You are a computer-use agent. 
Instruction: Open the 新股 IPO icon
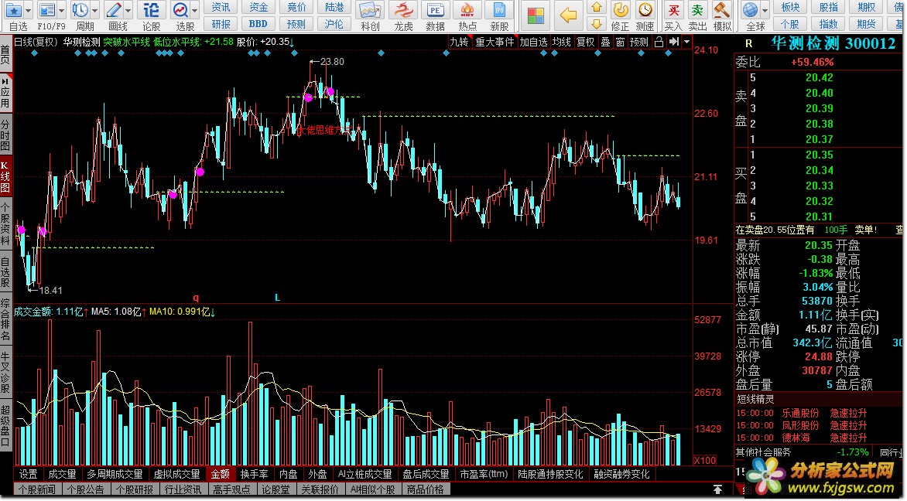499,10
